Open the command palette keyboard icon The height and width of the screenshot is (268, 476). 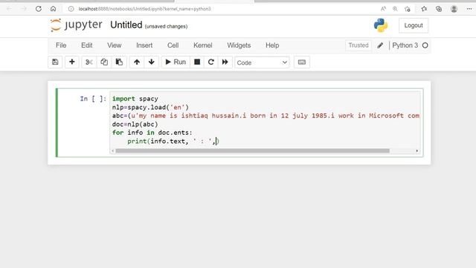302,62
